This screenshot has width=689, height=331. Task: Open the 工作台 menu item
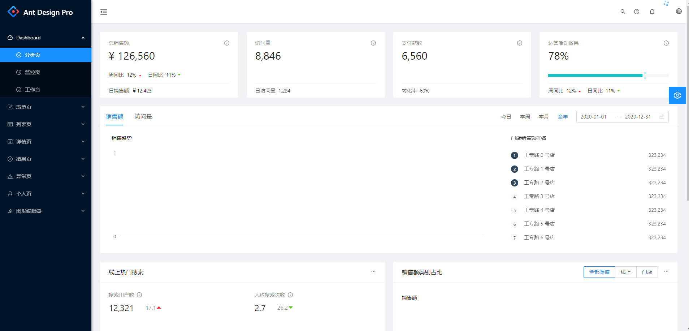(45, 90)
